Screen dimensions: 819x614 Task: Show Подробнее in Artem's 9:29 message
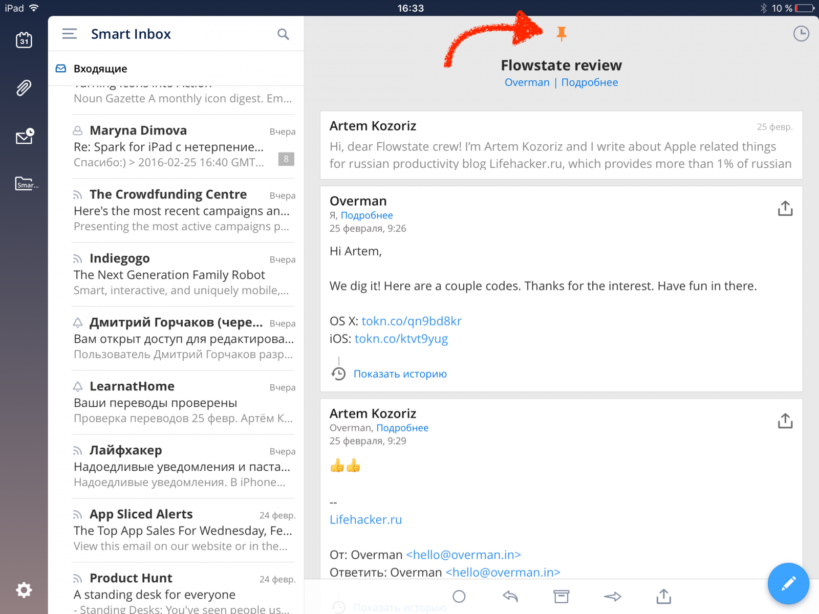[x=402, y=428]
